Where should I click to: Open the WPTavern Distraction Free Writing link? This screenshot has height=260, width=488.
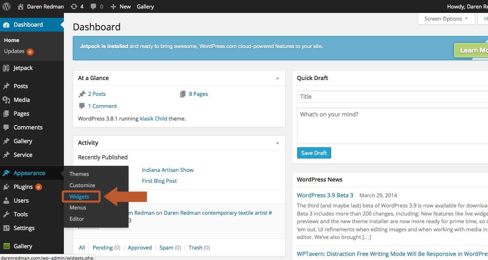tap(392, 254)
